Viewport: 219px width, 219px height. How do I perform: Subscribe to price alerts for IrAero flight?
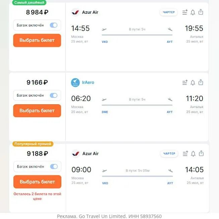point(193,83)
